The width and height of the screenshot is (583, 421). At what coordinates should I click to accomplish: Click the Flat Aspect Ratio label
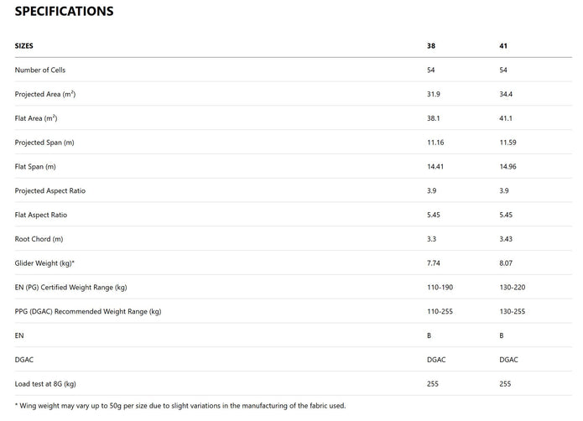[x=41, y=216]
